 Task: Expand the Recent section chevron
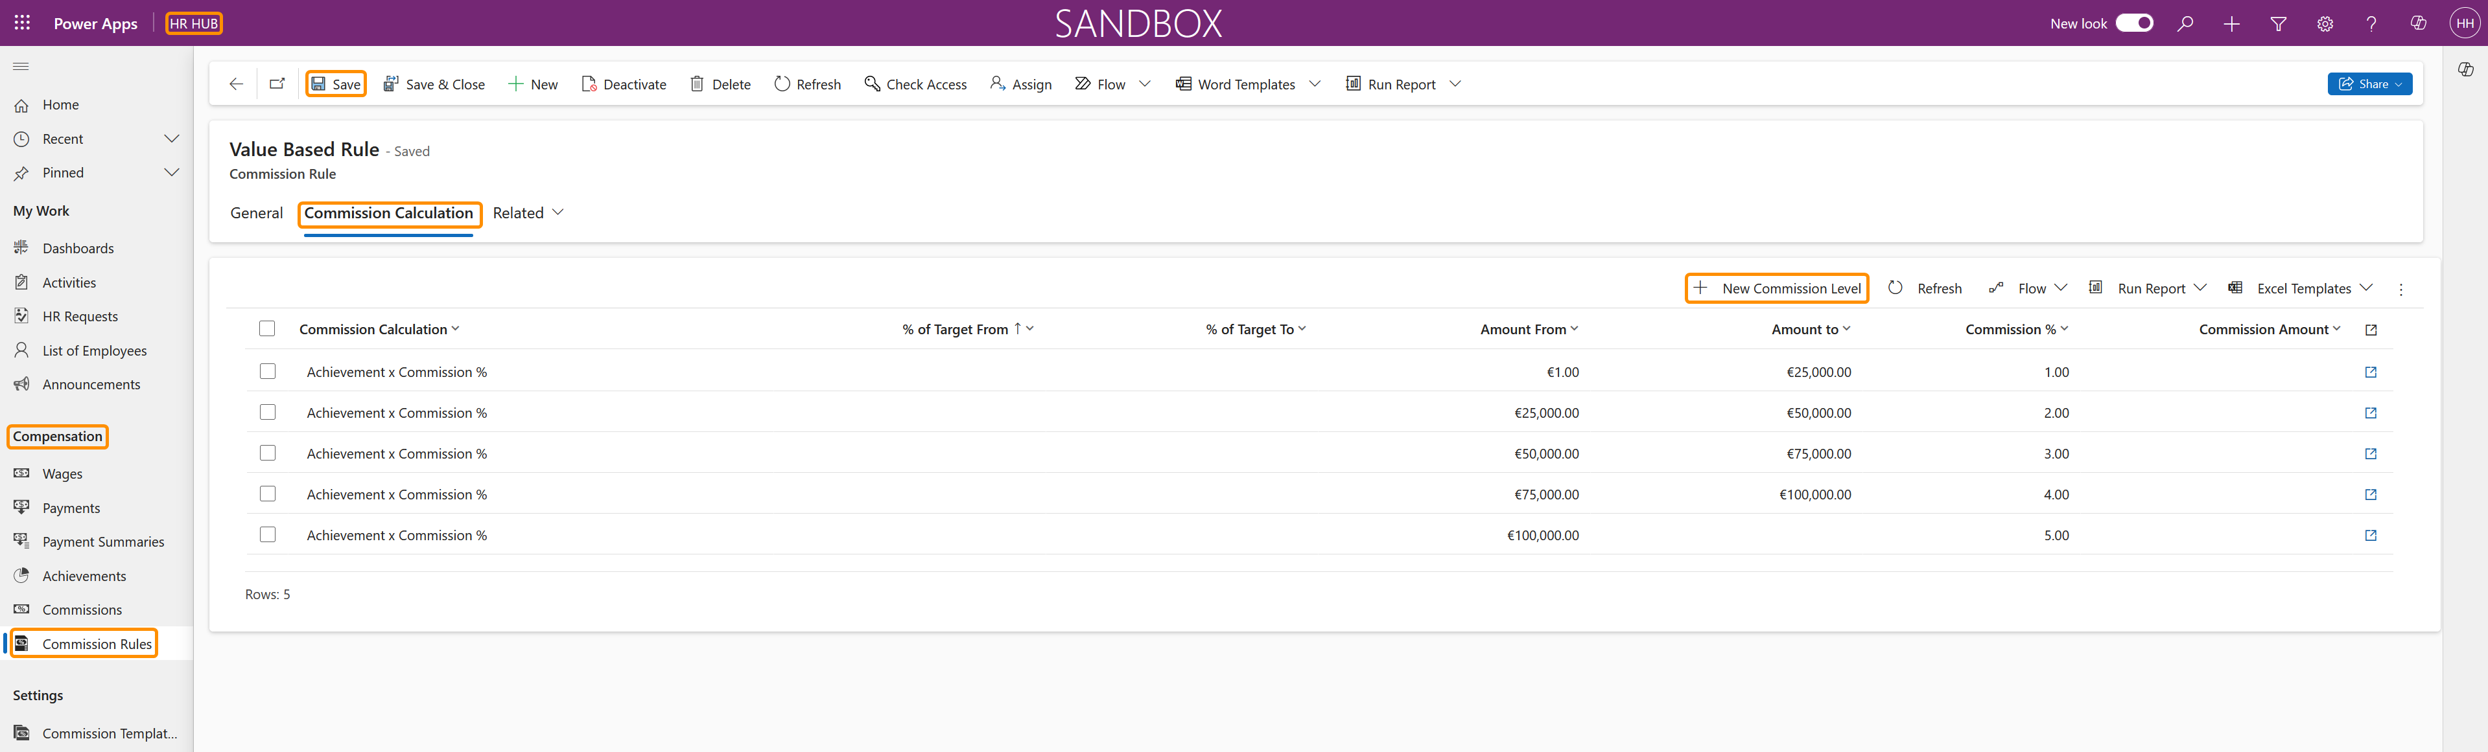tap(172, 139)
